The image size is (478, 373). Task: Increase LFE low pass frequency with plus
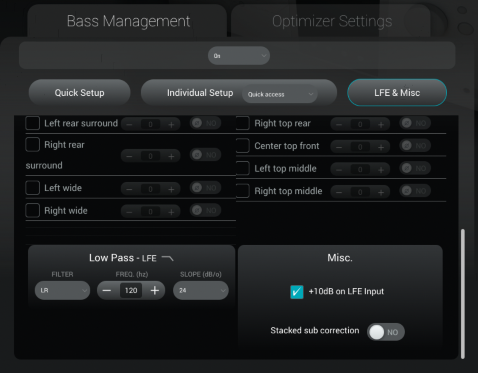click(x=155, y=290)
